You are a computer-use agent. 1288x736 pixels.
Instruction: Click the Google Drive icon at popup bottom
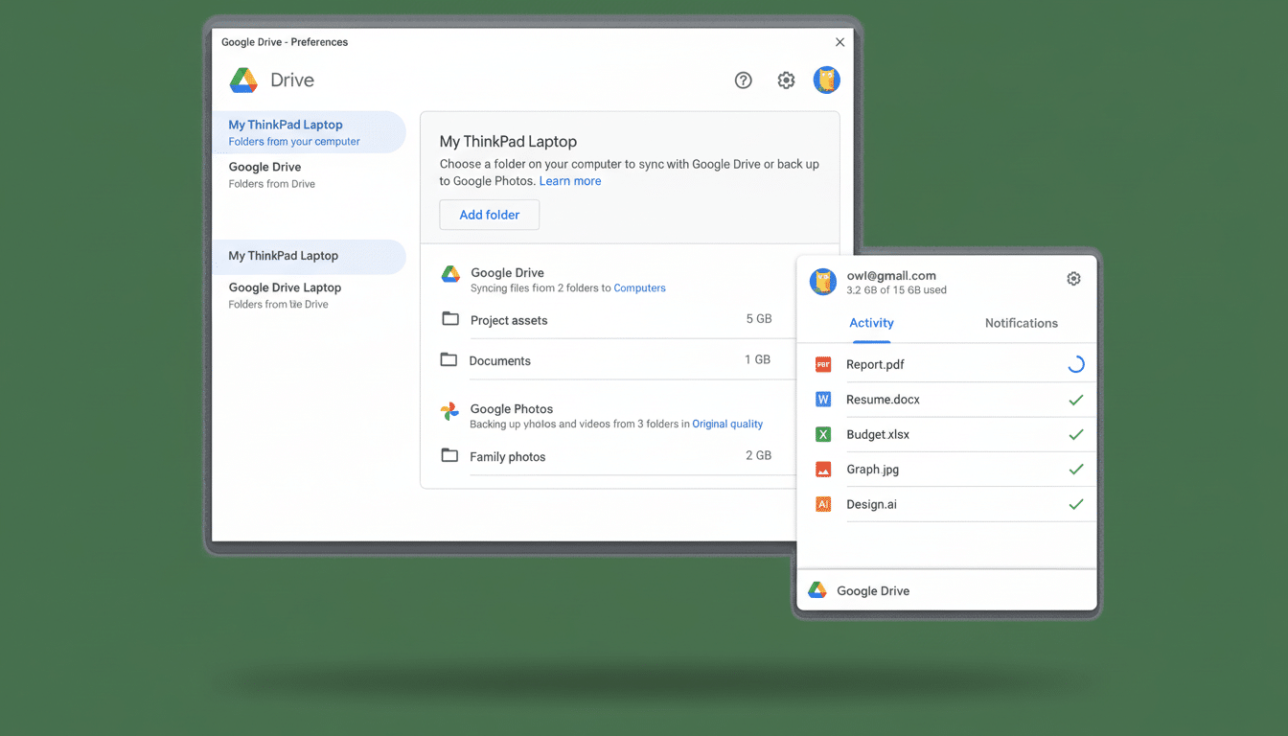pyautogui.click(x=817, y=589)
